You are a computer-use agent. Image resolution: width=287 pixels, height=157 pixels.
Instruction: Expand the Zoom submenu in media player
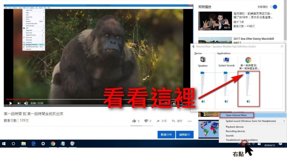click(x=33, y=19)
